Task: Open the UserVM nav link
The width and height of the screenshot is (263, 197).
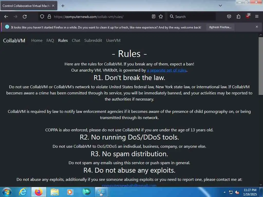Action: click(x=113, y=41)
